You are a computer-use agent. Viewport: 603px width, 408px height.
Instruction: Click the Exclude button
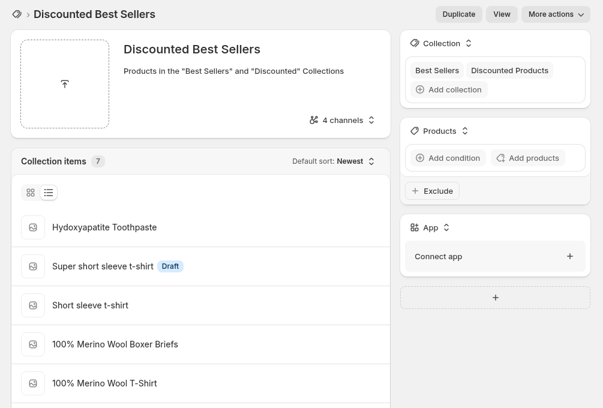click(x=432, y=191)
